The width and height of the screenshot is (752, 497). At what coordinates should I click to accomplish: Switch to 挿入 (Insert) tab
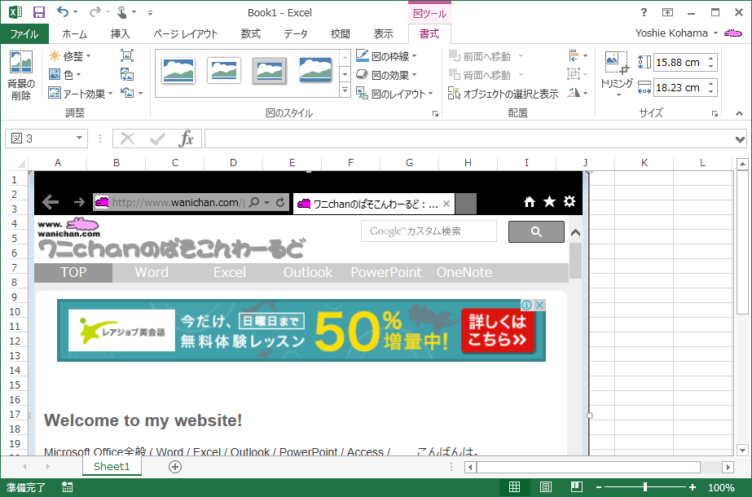(120, 33)
